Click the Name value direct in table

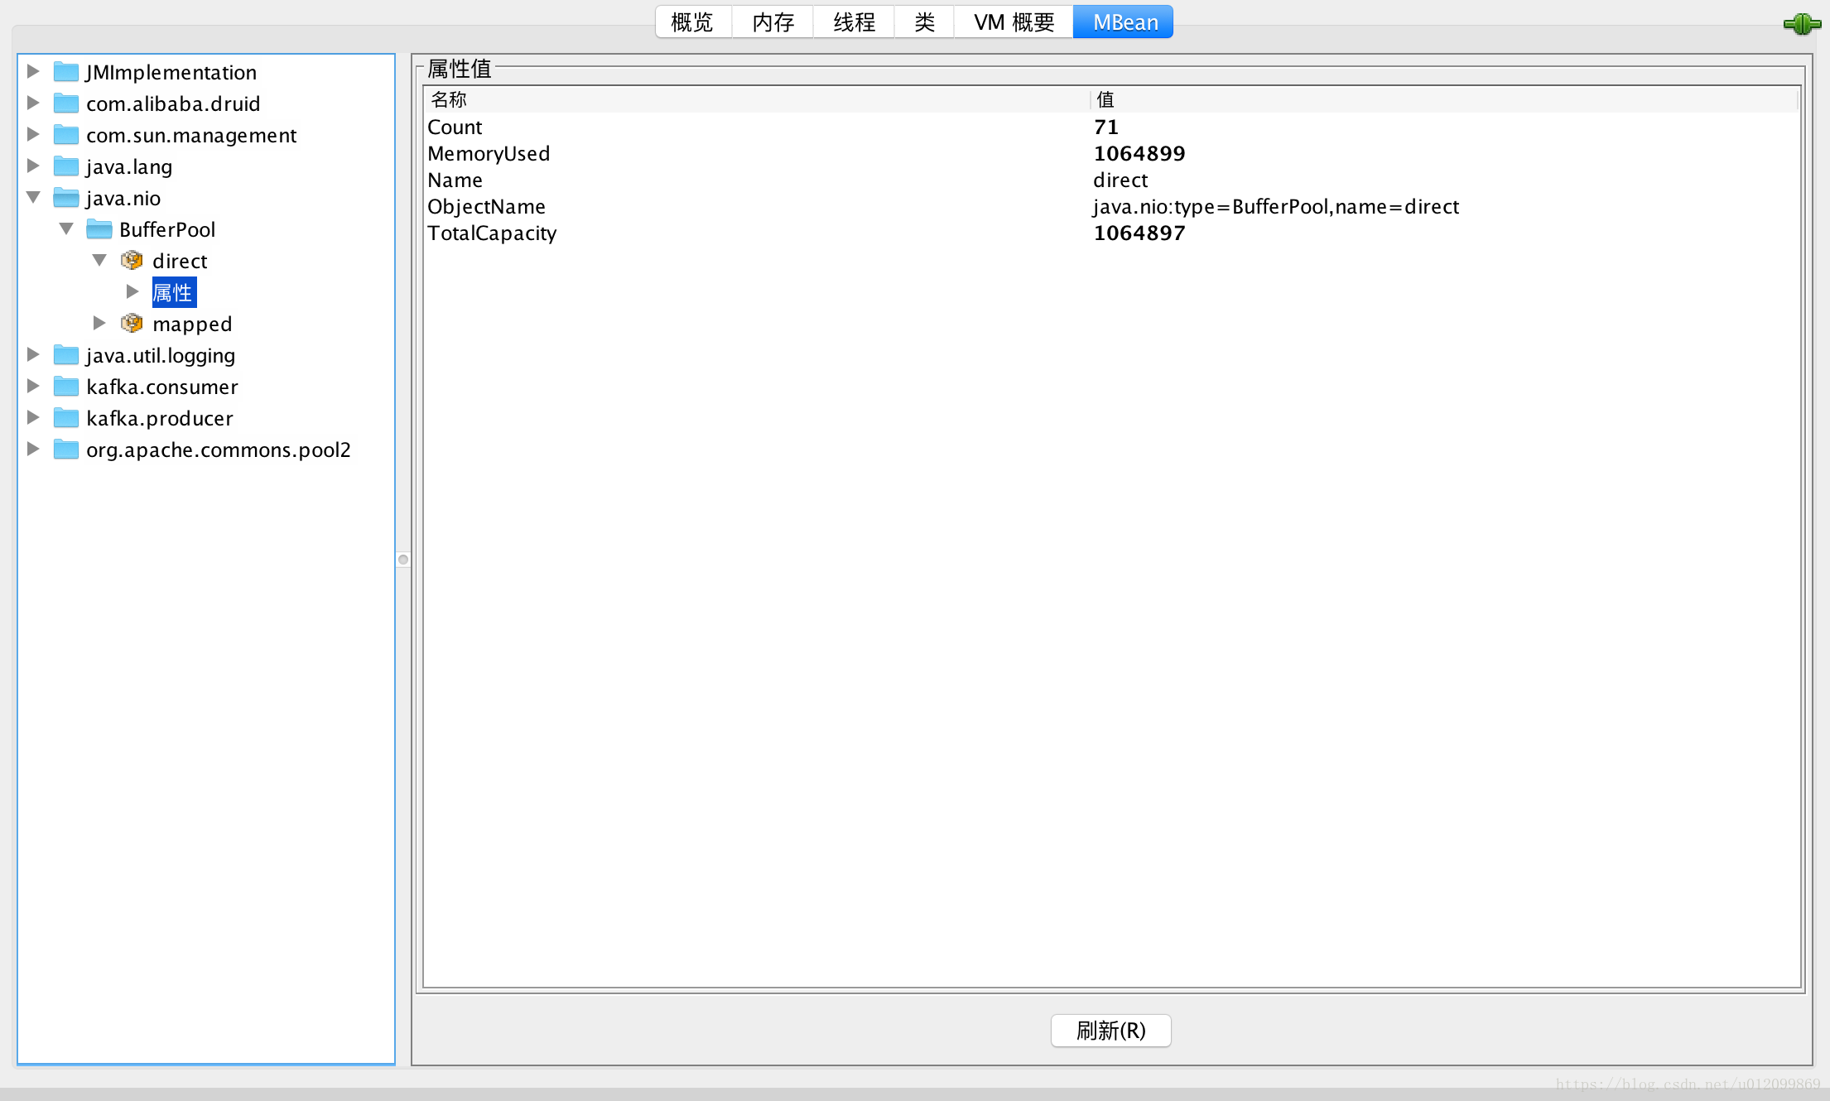(1120, 180)
